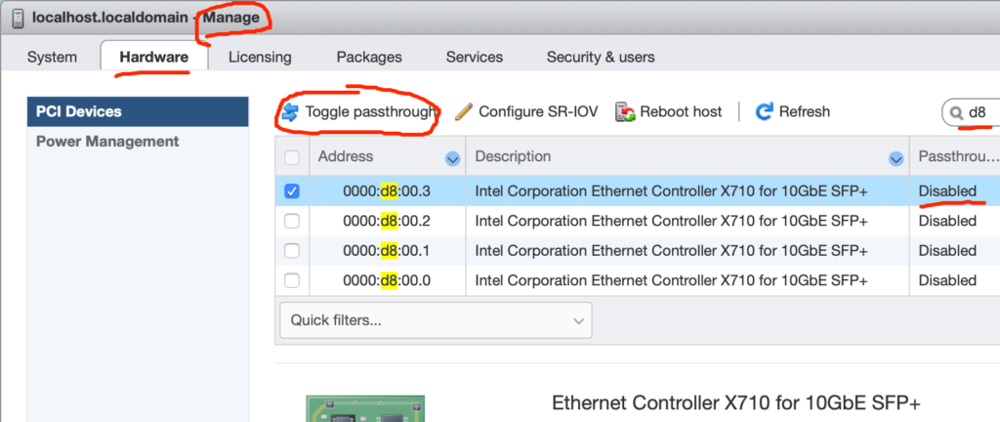Expand the Quick filters dropdown
The image size is (1000, 422).
point(436,320)
